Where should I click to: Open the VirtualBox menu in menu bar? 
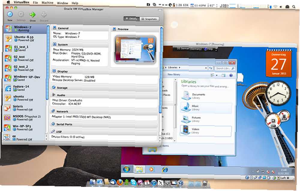click(21, 2)
